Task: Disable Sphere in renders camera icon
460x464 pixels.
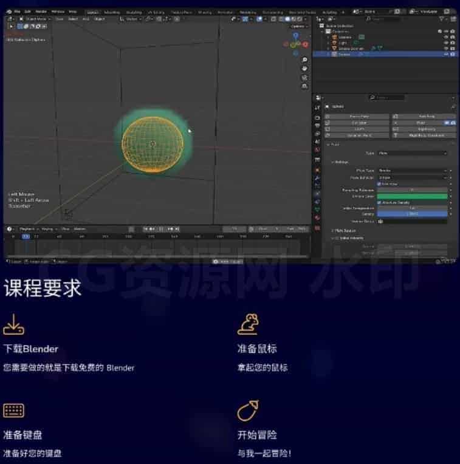Action: [x=453, y=54]
